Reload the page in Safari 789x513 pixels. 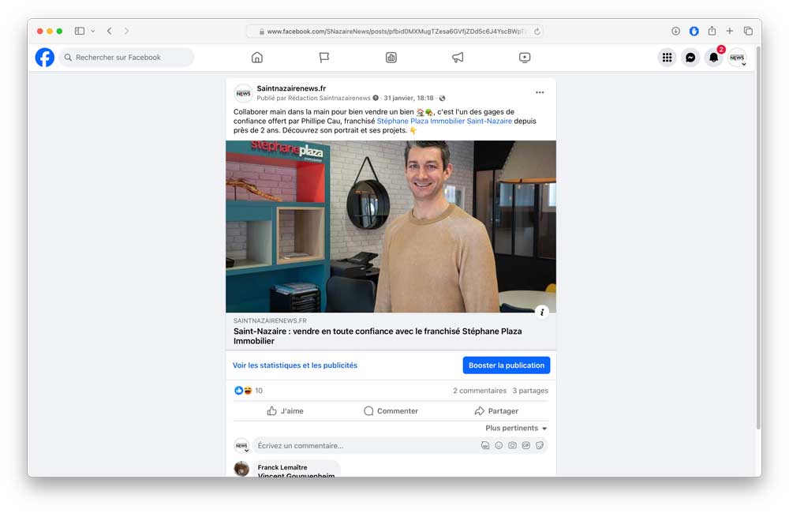click(537, 32)
